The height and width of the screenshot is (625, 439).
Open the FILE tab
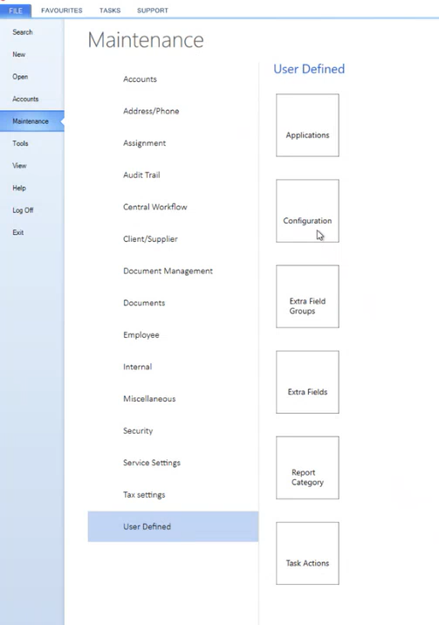(16, 10)
